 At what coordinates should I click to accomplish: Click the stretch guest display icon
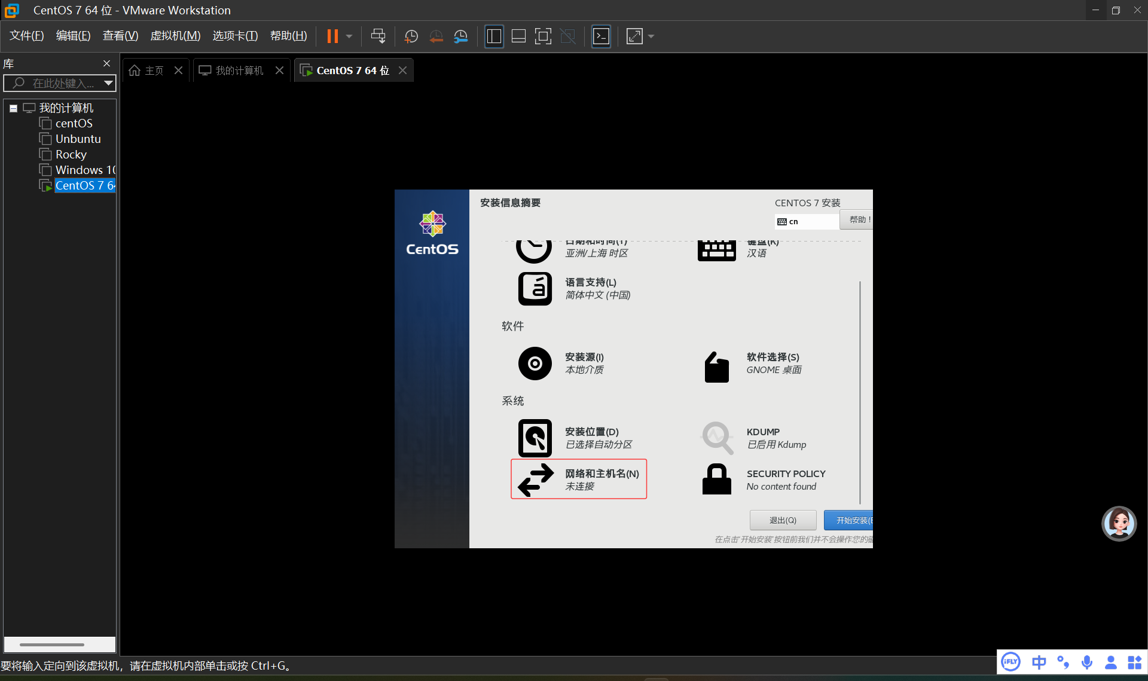(x=634, y=36)
